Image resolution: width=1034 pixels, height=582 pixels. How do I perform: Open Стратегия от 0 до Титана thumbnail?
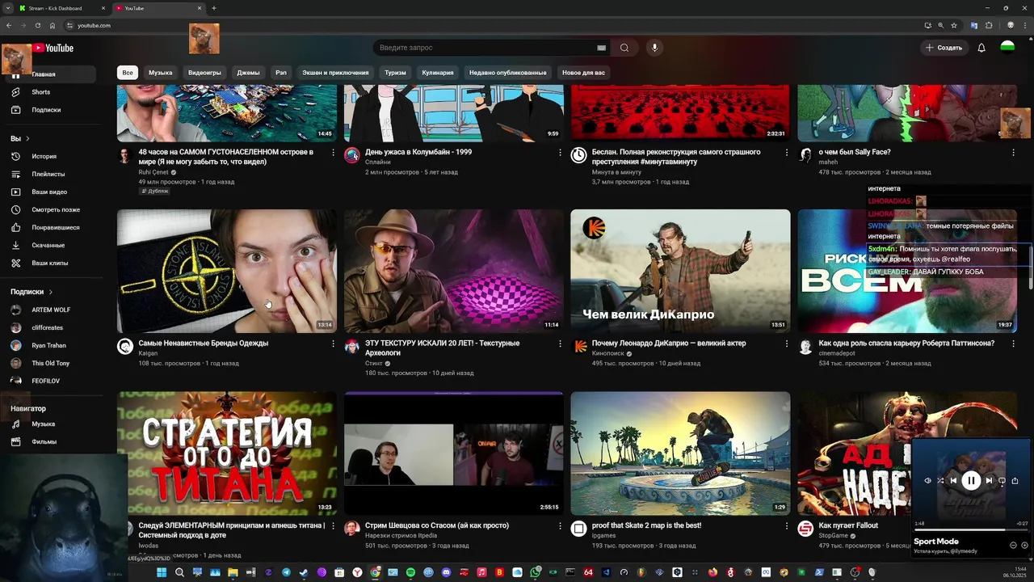coord(227,453)
